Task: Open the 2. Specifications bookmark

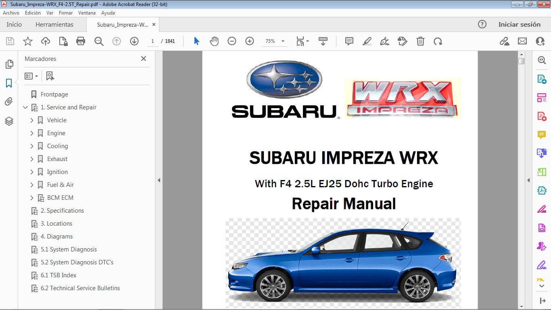Action: pos(62,211)
